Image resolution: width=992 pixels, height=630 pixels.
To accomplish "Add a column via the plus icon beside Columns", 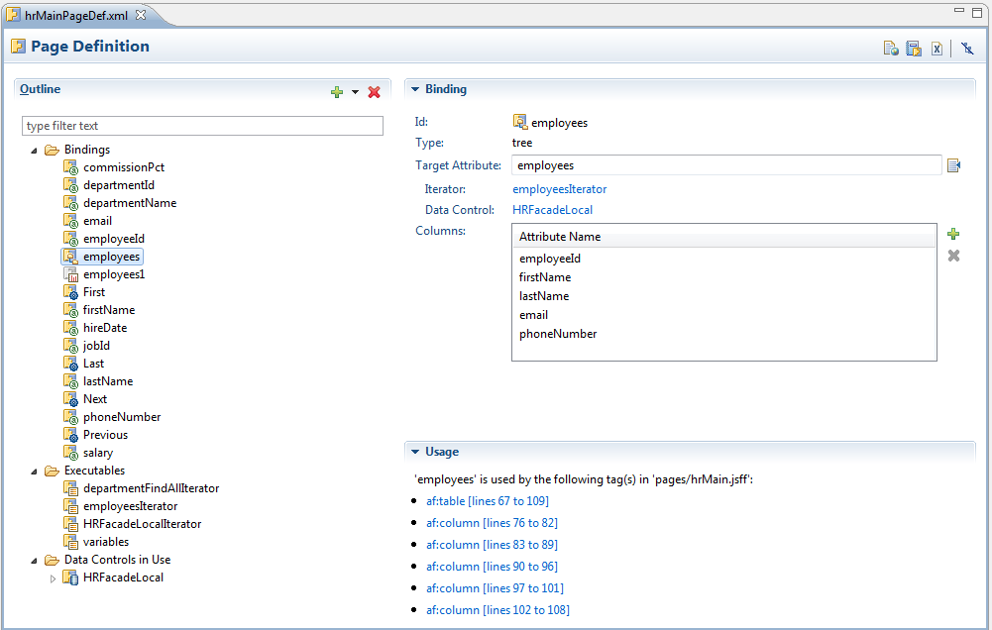I will [x=952, y=234].
